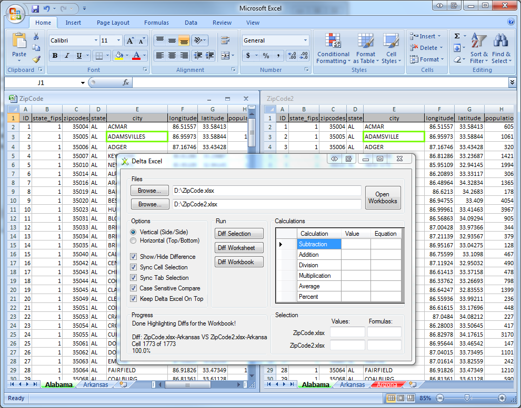521x408 pixels.
Task: Toggle Sync Cell Selection checkbox
Action: click(x=133, y=267)
